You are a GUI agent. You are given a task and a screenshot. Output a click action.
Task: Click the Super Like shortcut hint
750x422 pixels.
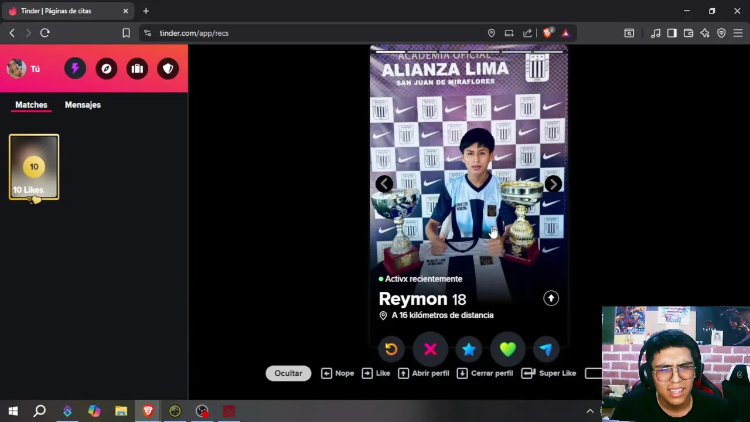549,373
